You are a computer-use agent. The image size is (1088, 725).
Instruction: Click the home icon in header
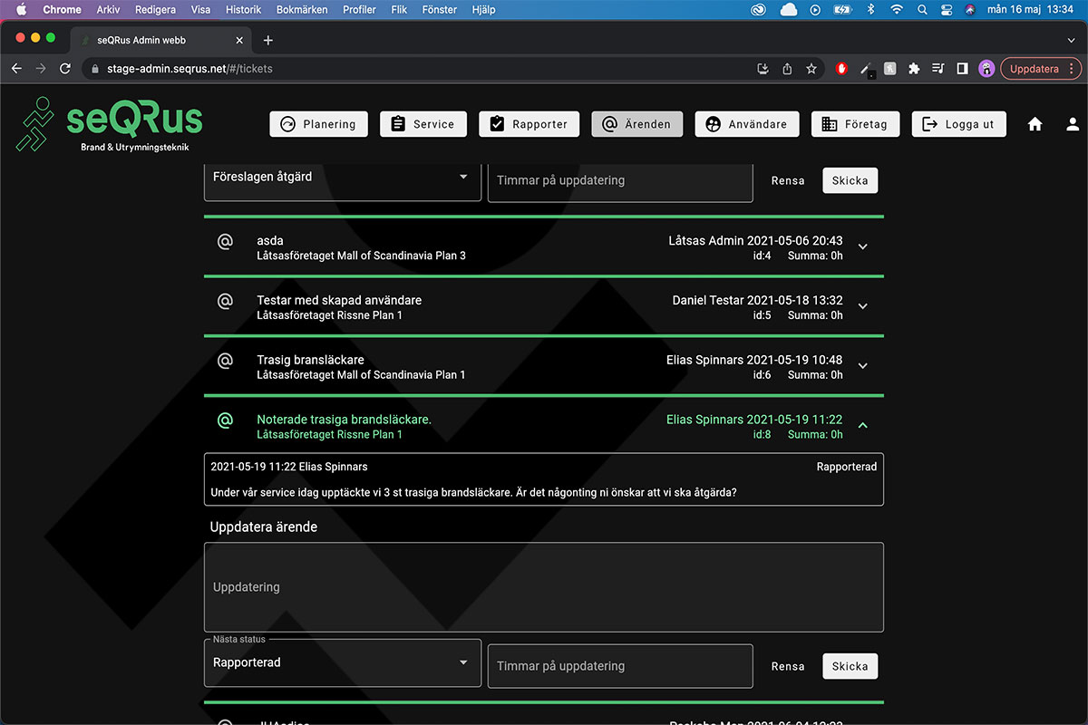click(1035, 124)
